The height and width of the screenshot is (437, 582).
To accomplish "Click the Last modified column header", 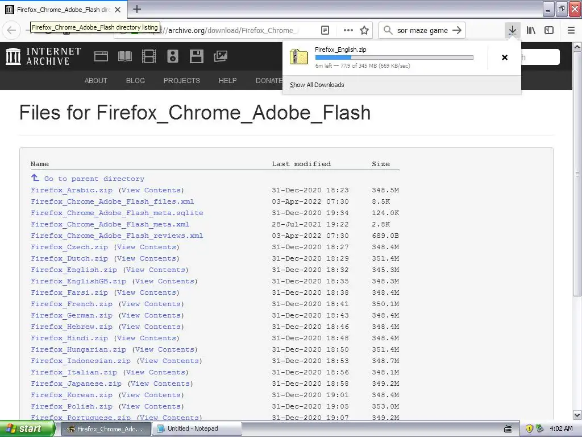I will (301, 164).
